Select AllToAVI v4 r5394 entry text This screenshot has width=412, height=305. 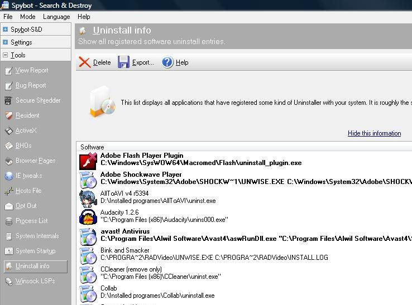point(124,193)
